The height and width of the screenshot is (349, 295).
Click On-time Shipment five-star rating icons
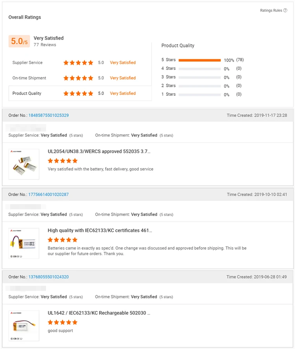[x=78, y=78]
